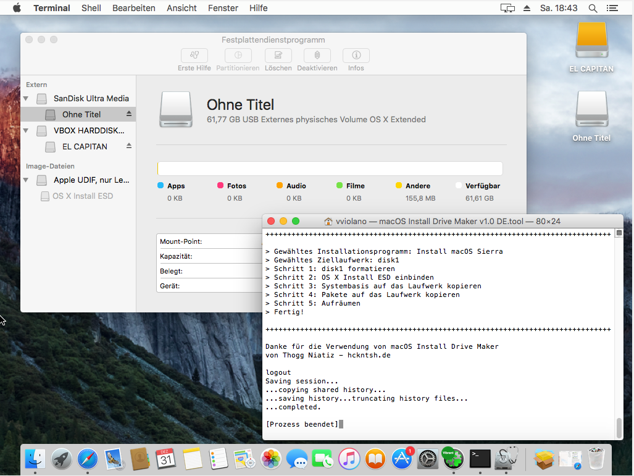Click the Erste Hilfe toolbar icon

tap(194, 56)
